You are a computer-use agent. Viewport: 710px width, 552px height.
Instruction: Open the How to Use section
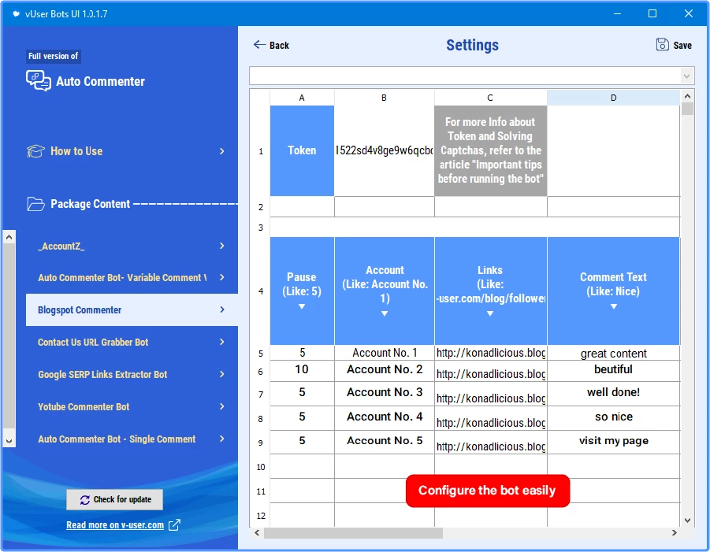(x=126, y=151)
